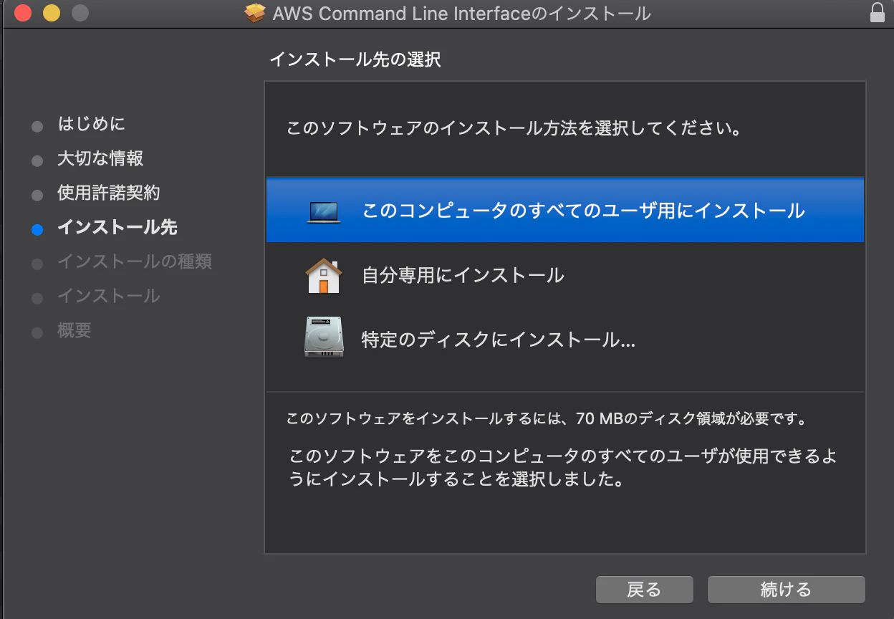Select the はじめに step in sidebar
Screen dimensions: 894x619
pyautogui.click(x=91, y=124)
